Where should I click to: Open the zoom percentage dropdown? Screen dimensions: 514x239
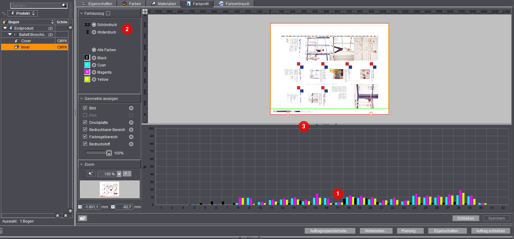(x=119, y=174)
